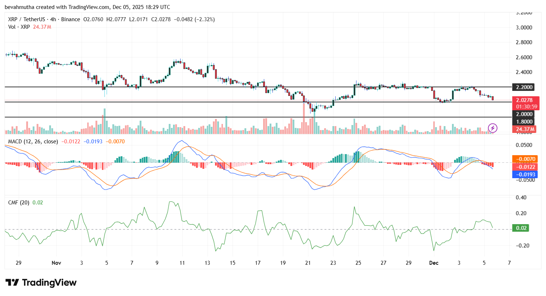Select the horizontal line at 2.2000
This screenshot has height=296, width=546.
[x=215, y=87]
